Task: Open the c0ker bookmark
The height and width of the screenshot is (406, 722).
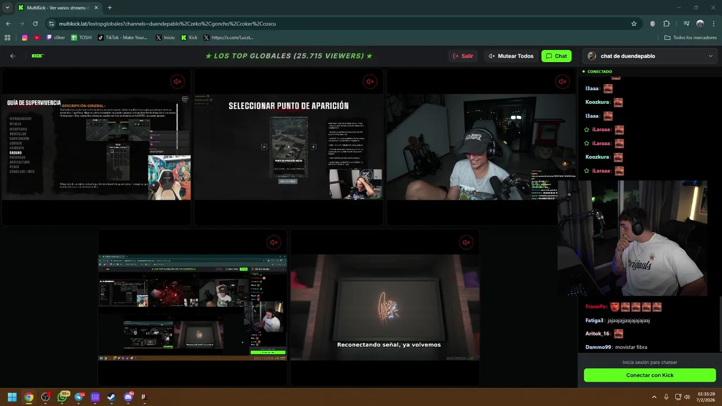Action: [55, 38]
